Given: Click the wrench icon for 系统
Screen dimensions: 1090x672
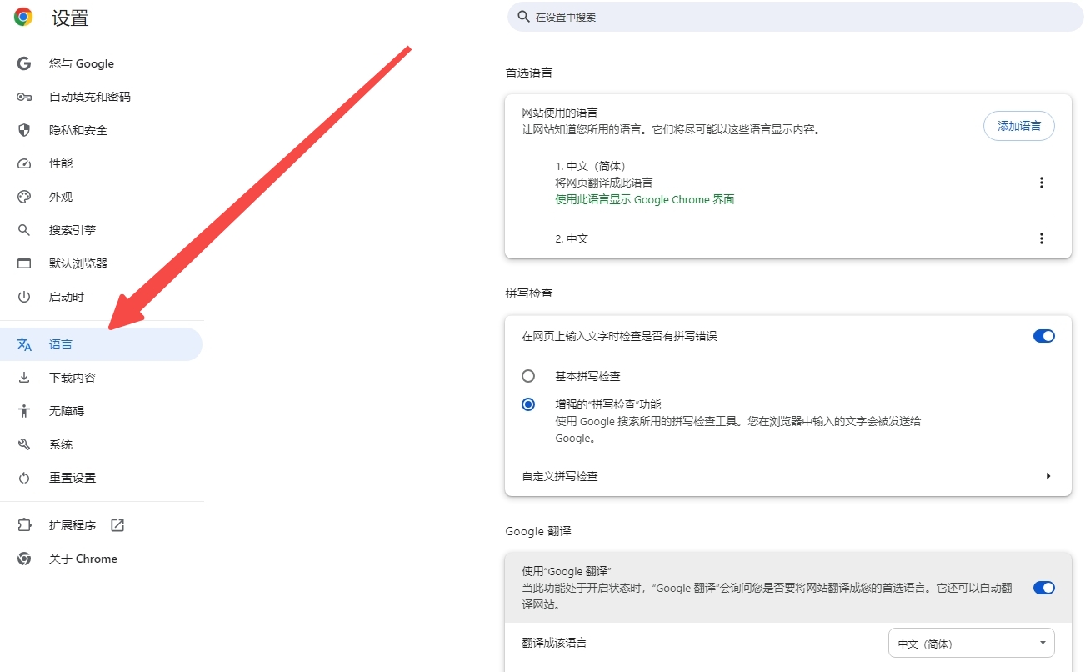Looking at the screenshot, I should [24, 444].
